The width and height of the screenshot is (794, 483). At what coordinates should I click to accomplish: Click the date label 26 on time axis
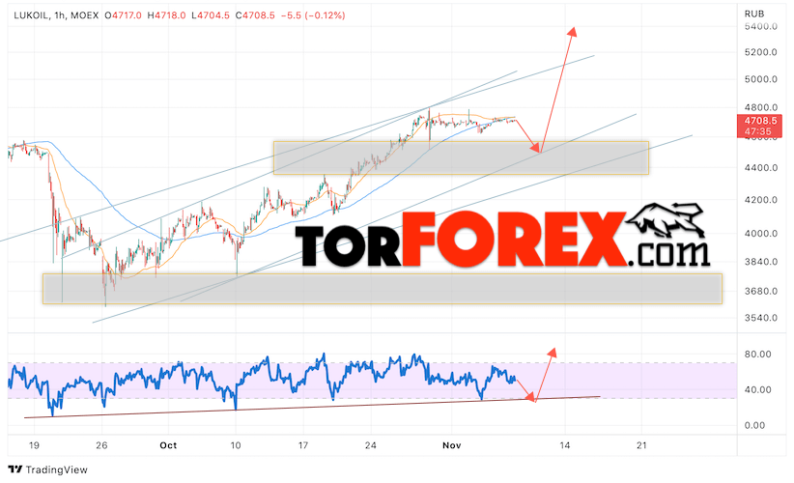tap(101, 445)
